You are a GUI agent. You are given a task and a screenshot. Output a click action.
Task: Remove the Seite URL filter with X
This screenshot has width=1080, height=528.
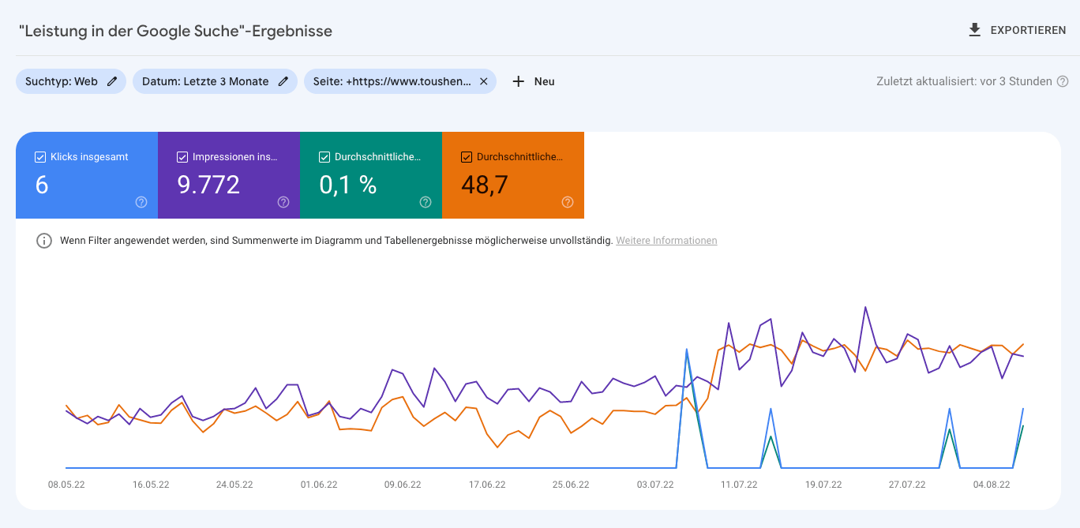[x=484, y=81]
